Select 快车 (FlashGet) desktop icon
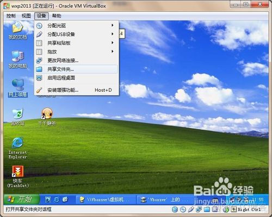Image resolution: width=272 pixels, height=217 pixels. tap(18, 176)
